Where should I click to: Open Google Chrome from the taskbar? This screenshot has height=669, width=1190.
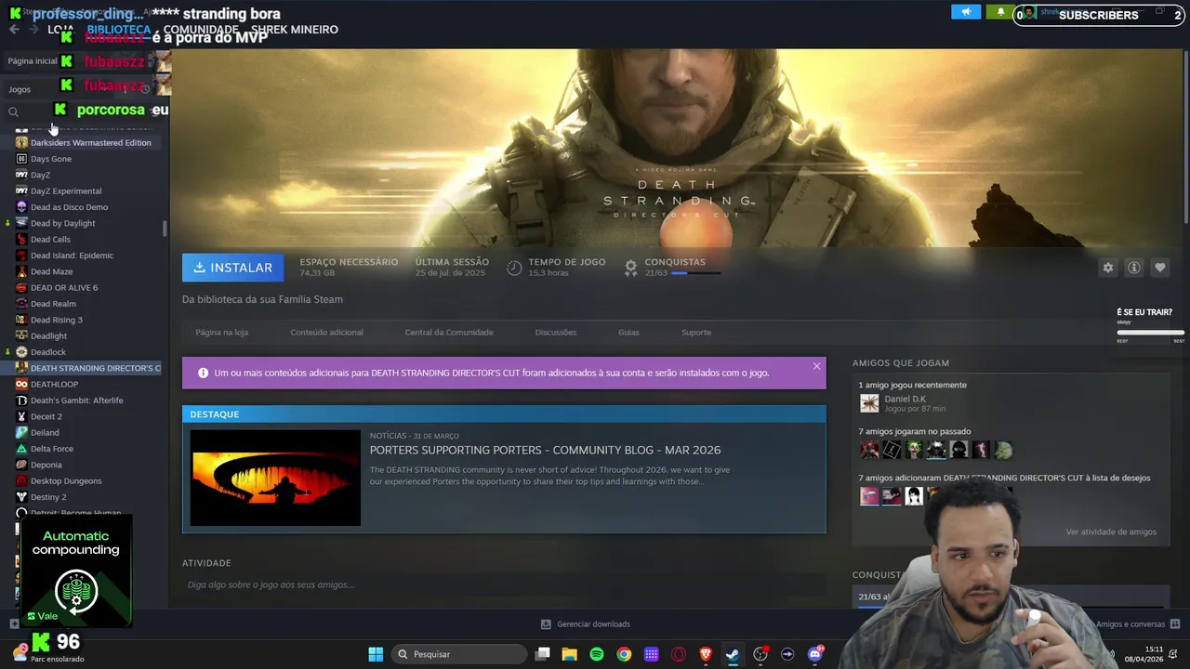tap(624, 654)
